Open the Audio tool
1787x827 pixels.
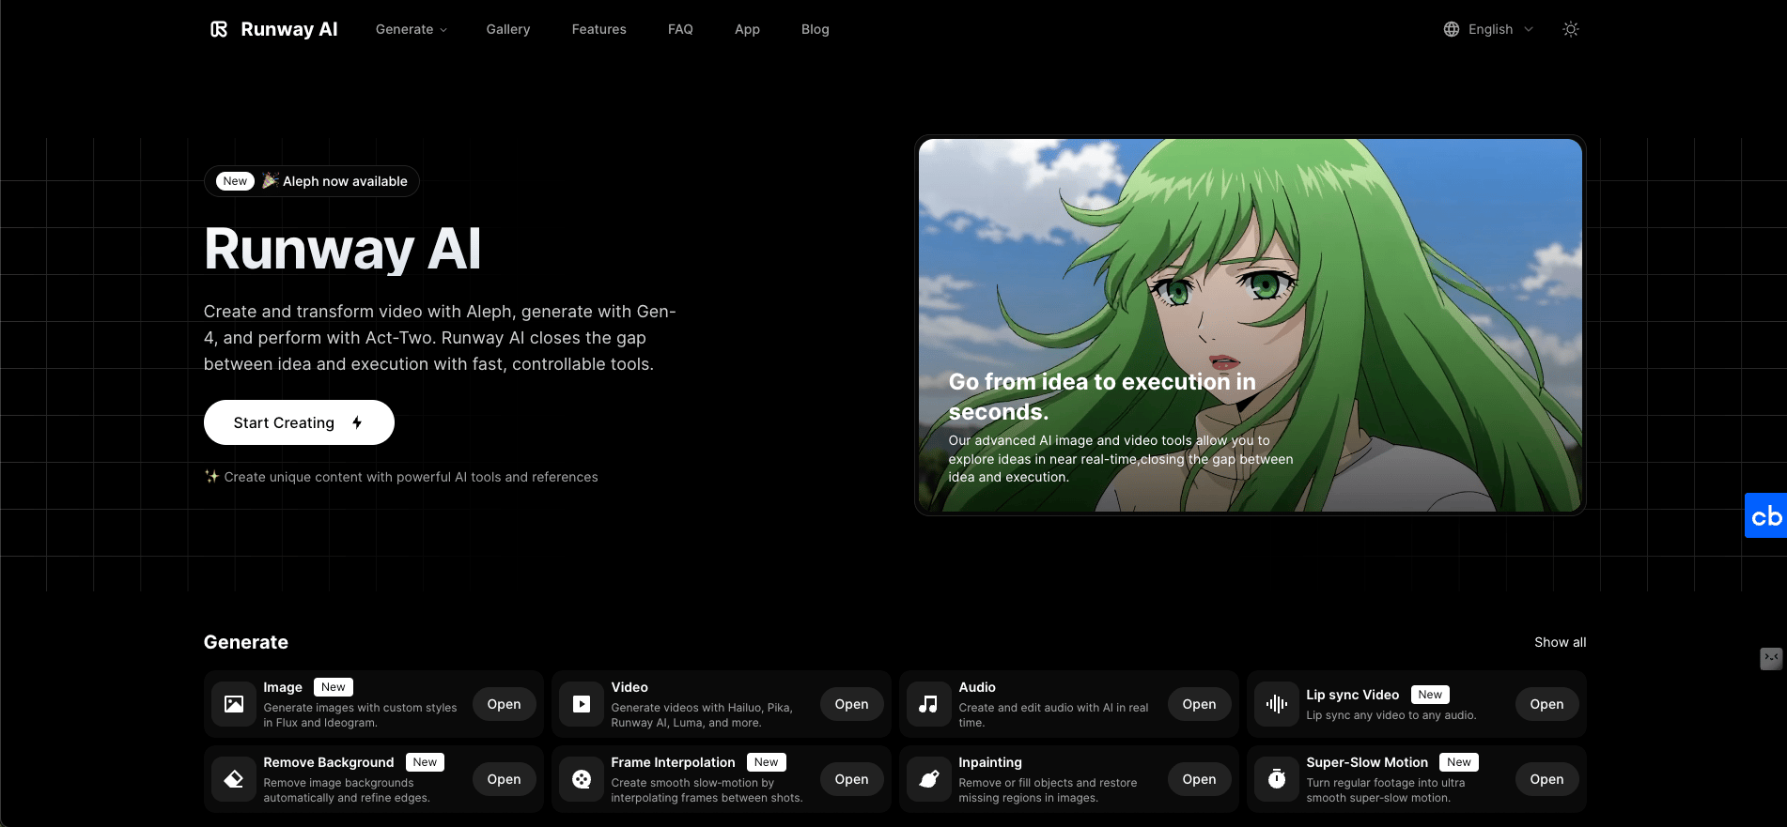1199,704
